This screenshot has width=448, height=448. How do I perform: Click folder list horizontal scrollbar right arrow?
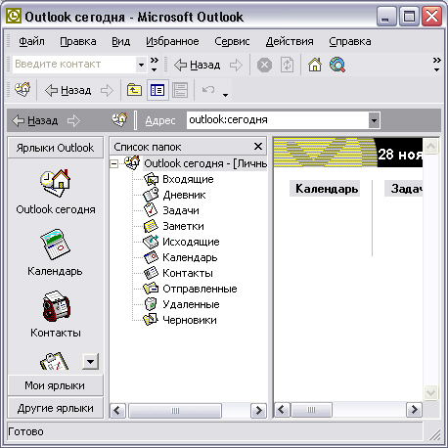point(258,411)
